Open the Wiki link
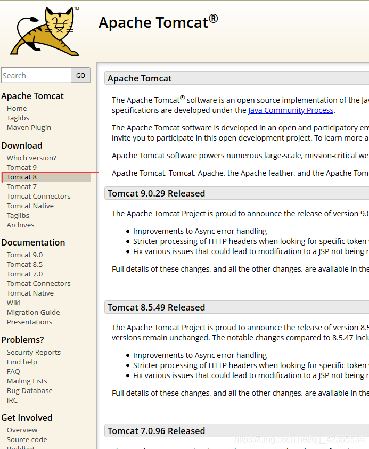 pyautogui.click(x=14, y=303)
